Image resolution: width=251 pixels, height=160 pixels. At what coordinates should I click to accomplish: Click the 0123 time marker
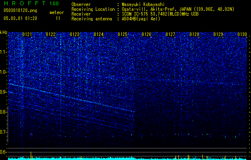click(x=75, y=34)
